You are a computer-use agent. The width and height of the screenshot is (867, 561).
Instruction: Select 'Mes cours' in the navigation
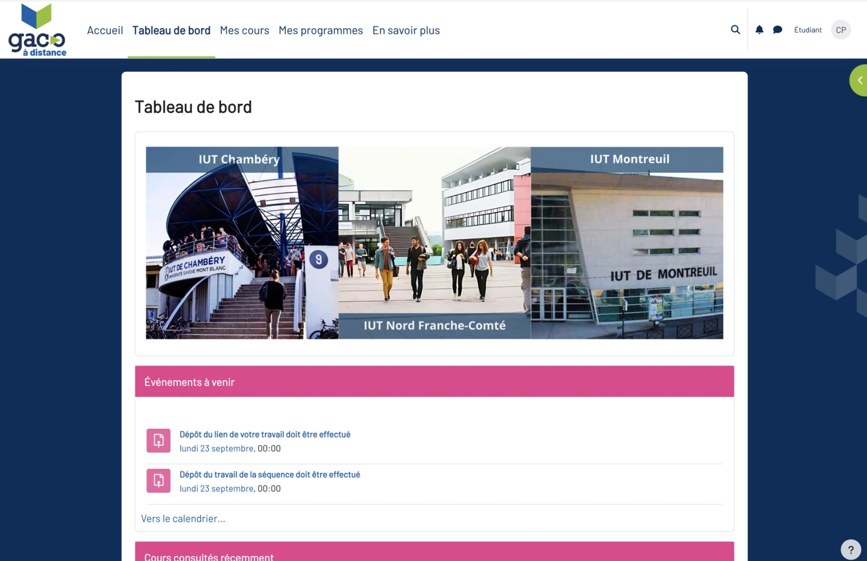(244, 30)
